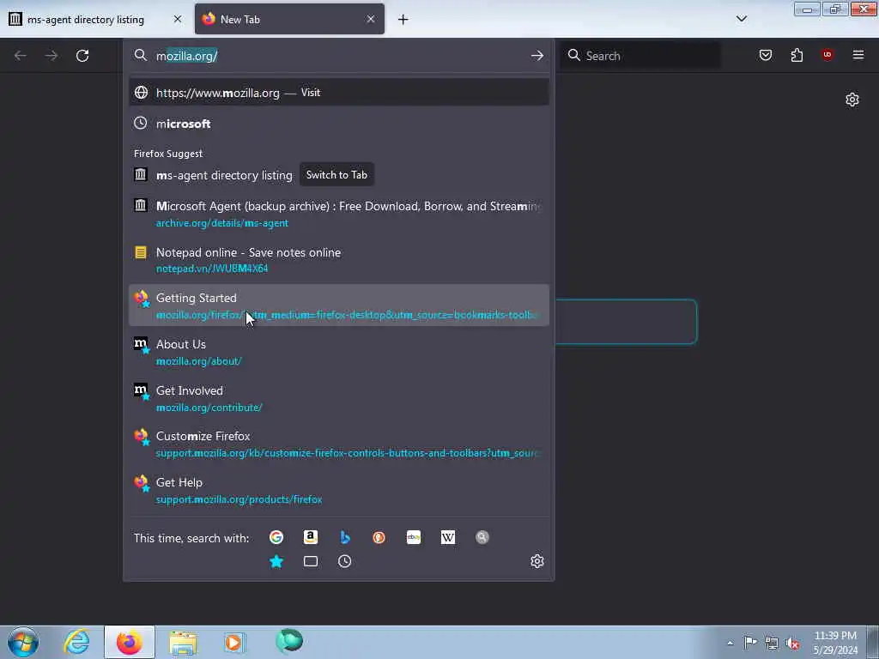The width and height of the screenshot is (879, 659).
Task: Visit https://www.mozilla.org suggestion
Action: click(x=339, y=93)
